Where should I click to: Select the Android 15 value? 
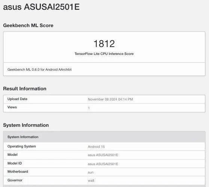[x=96, y=147]
